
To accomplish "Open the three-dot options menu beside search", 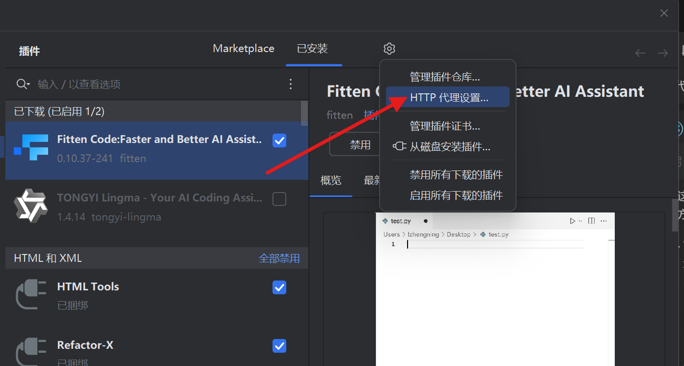I will click(291, 84).
